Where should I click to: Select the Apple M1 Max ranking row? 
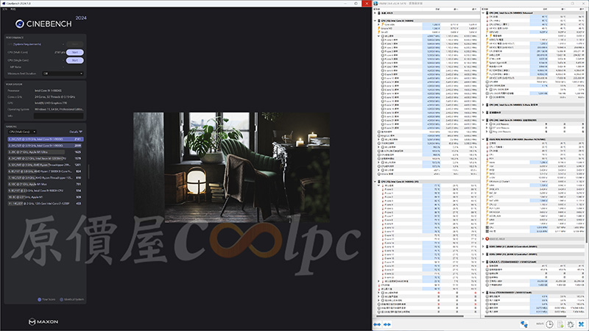(45, 185)
